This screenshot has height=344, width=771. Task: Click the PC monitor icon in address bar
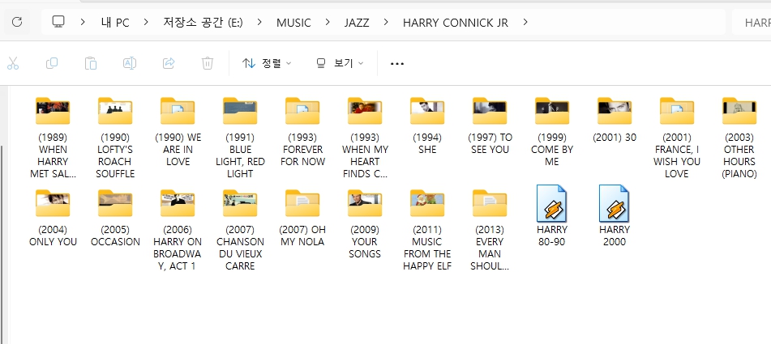pyautogui.click(x=58, y=22)
